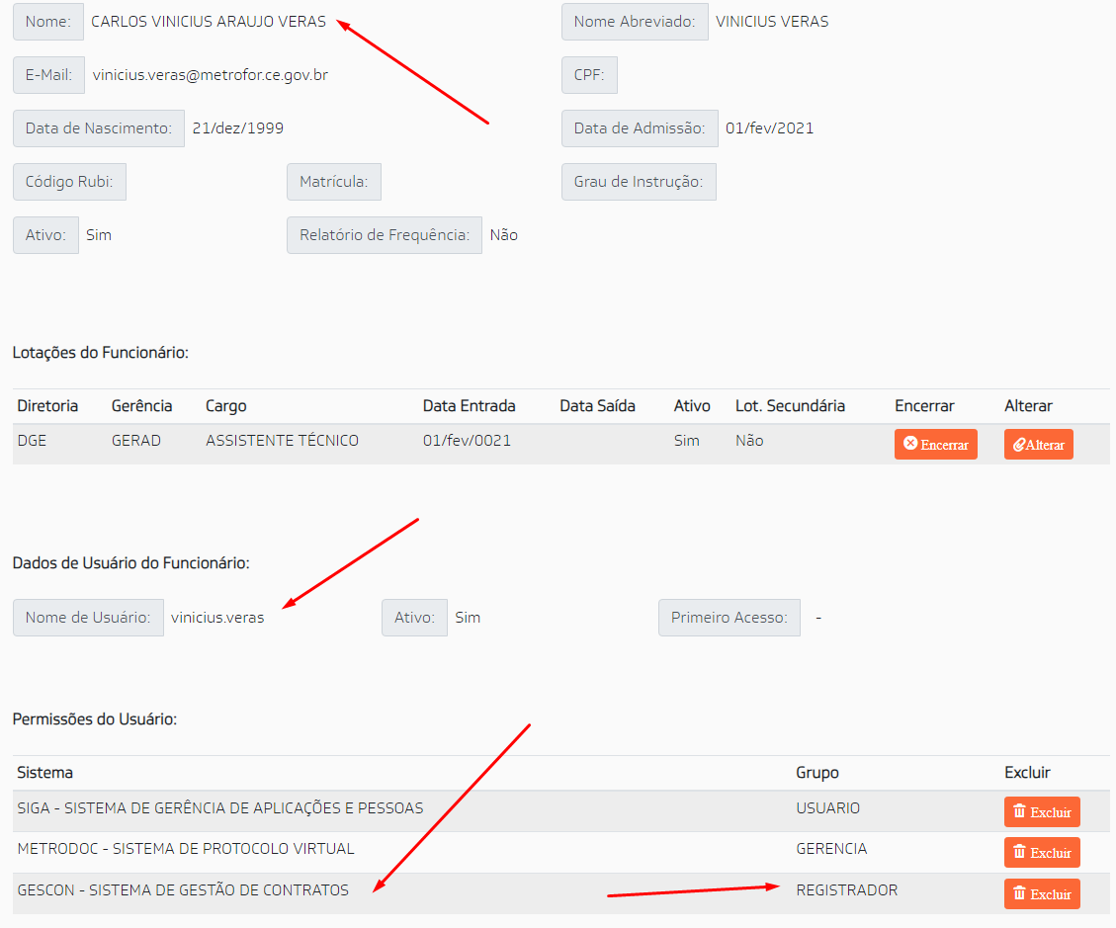Delete the METRODOC permission with Excluir
1116x928 pixels.
coord(1042,853)
